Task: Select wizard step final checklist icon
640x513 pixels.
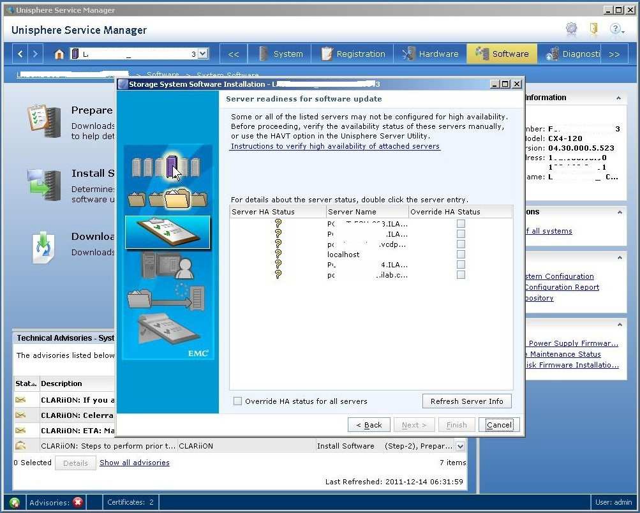Action: [x=168, y=329]
